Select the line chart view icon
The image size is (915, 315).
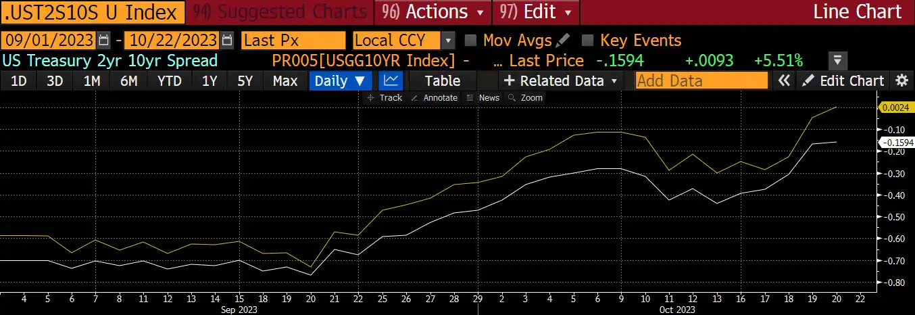point(391,81)
